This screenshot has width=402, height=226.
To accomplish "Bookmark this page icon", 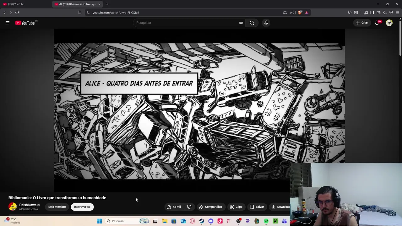I will pos(80,13).
